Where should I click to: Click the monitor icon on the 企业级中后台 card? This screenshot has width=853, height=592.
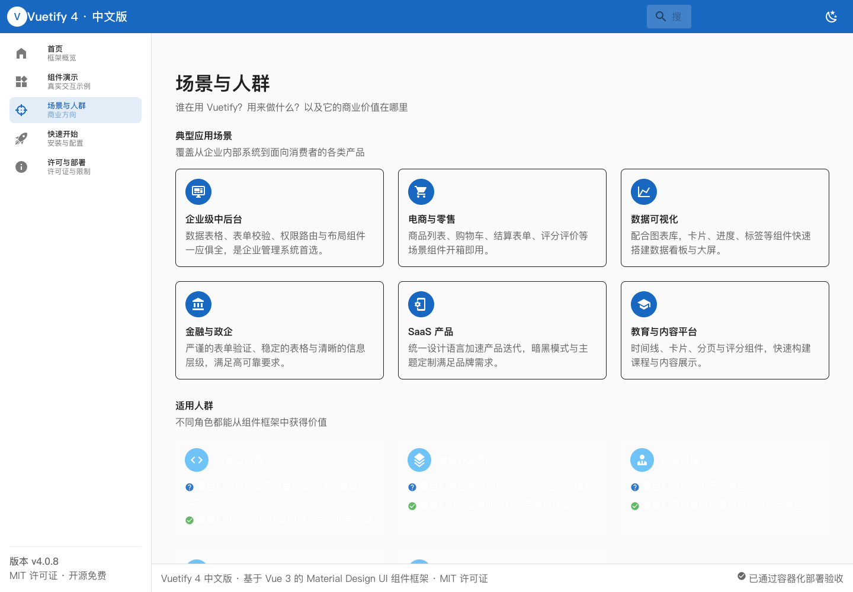(198, 192)
